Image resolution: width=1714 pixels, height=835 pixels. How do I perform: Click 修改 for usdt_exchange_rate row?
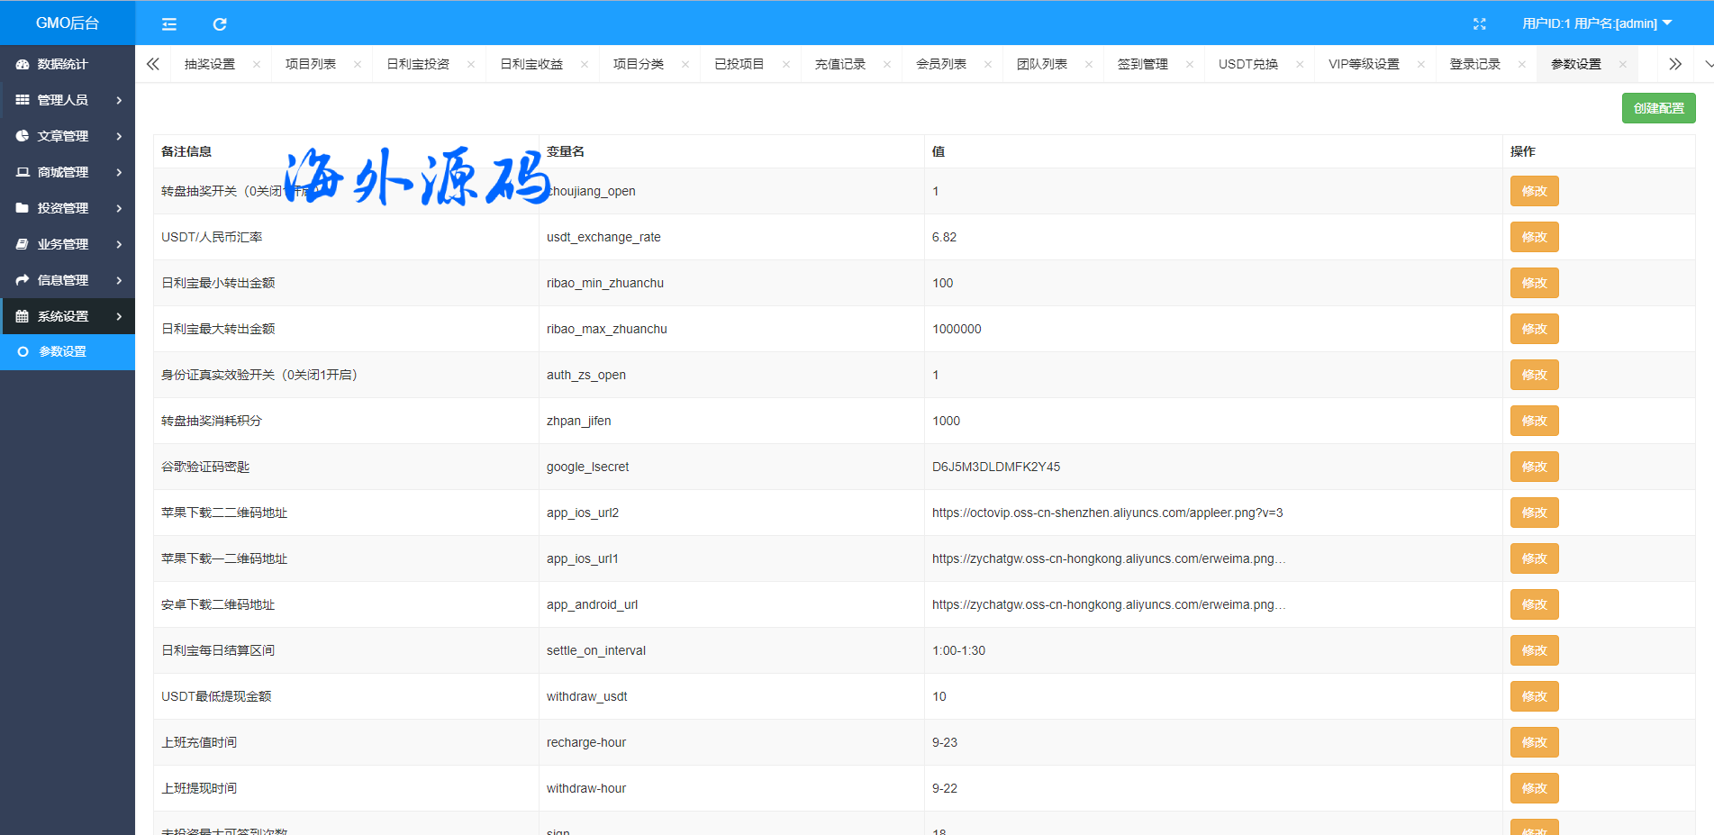point(1534,237)
